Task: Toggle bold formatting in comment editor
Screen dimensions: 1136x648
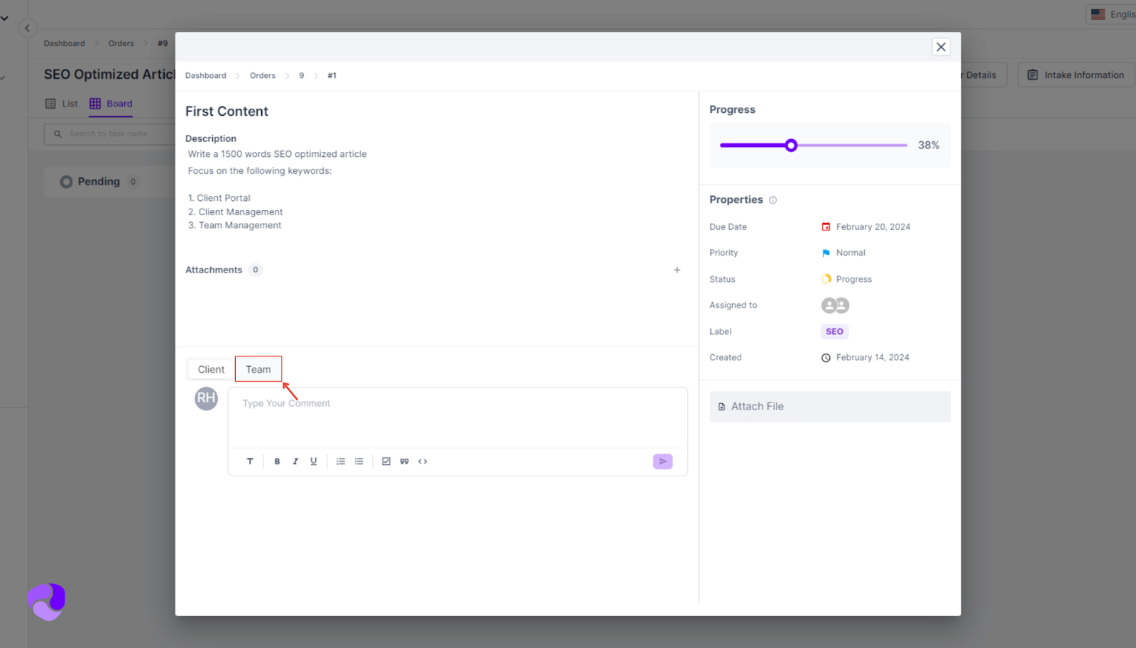Action: click(x=277, y=461)
